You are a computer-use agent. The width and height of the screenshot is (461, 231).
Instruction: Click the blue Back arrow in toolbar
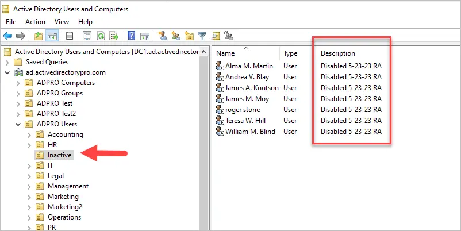pos(7,36)
